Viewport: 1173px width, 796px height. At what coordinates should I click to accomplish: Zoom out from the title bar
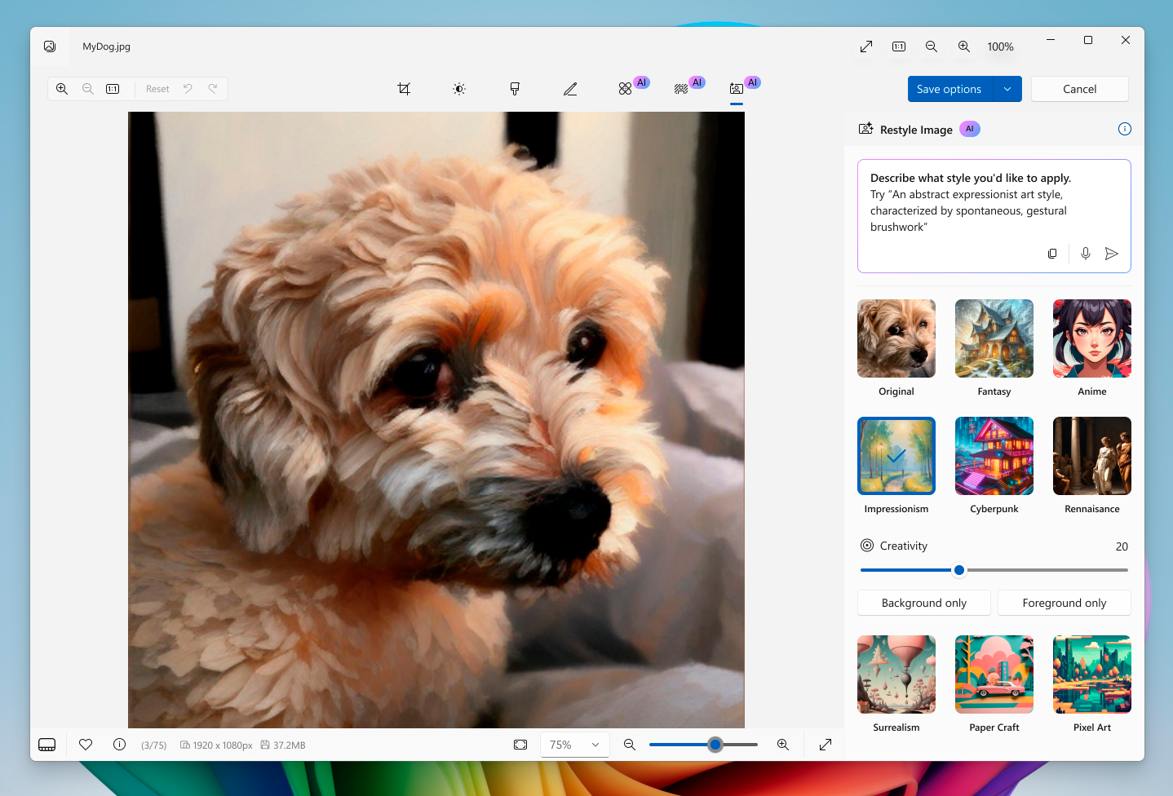tap(932, 46)
